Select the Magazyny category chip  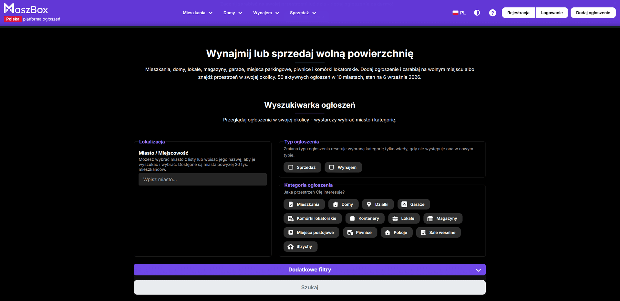tap(443, 219)
